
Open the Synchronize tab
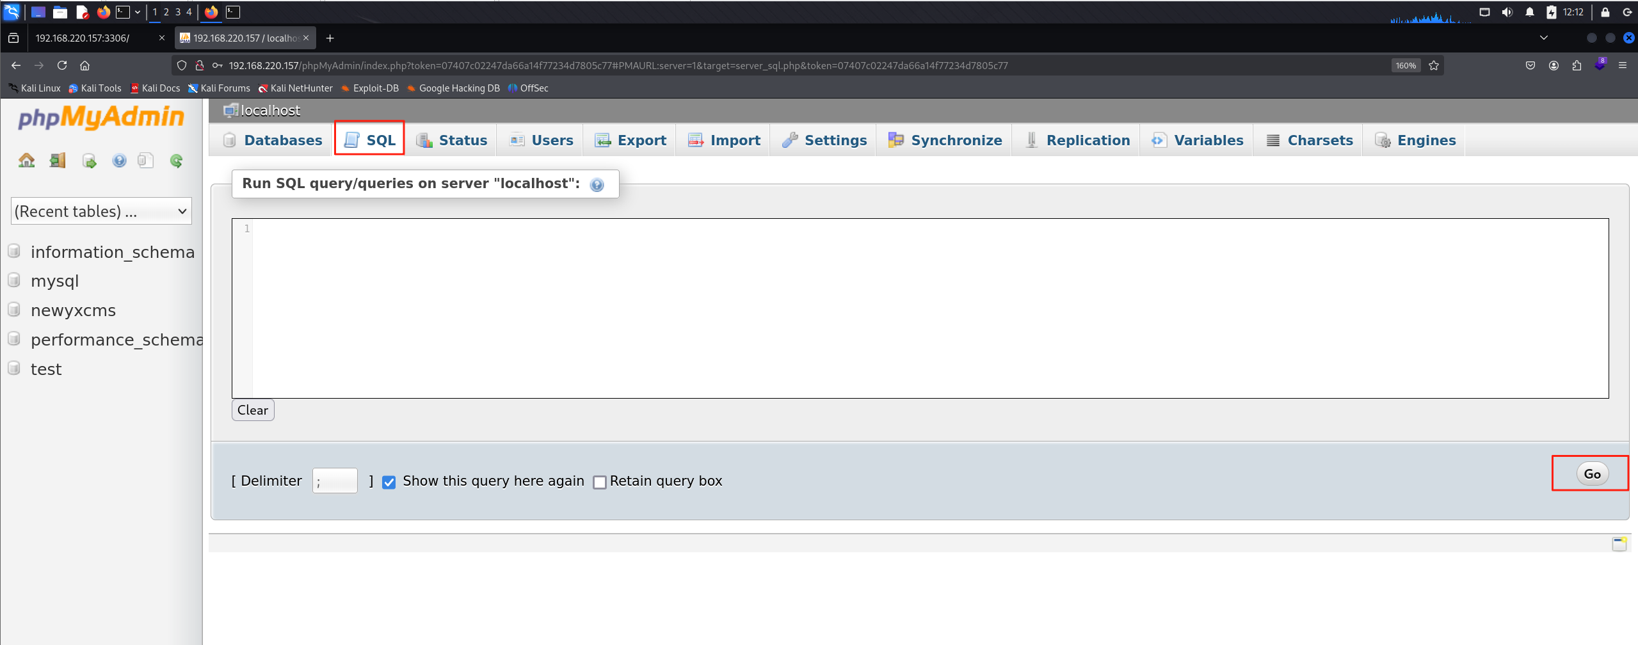[x=945, y=140]
